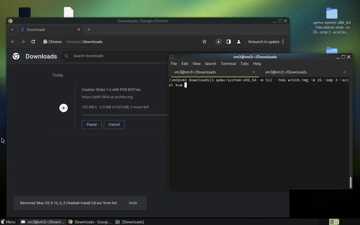Image resolution: width=360 pixels, height=225 pixels.
Task: Go forward in Chrome
Action: (23, 42)
